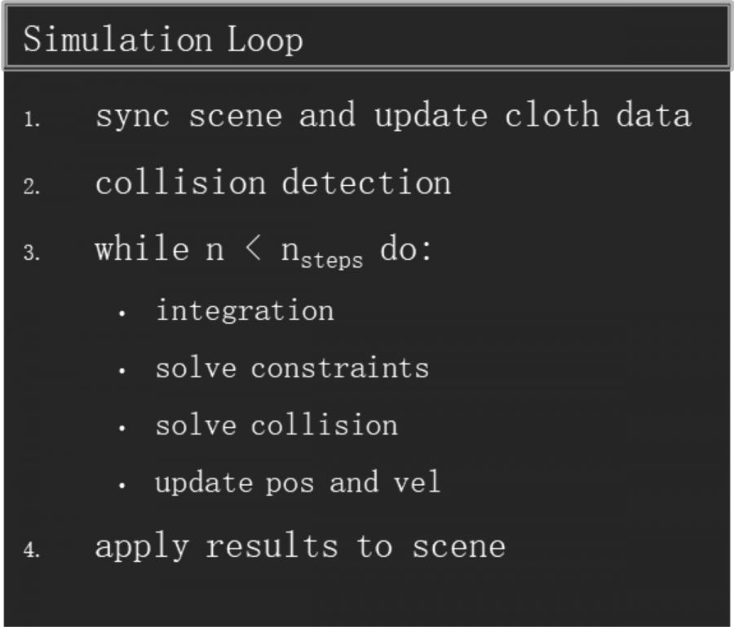Click the "steps" subscript text
The image size is (734, 627).
331,263
